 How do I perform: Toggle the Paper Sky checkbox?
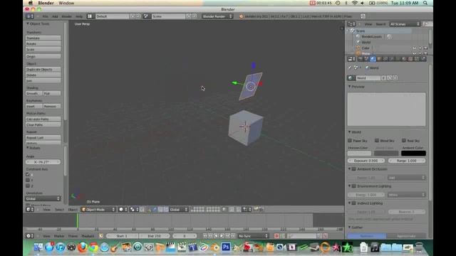click(x=350, y=141)
